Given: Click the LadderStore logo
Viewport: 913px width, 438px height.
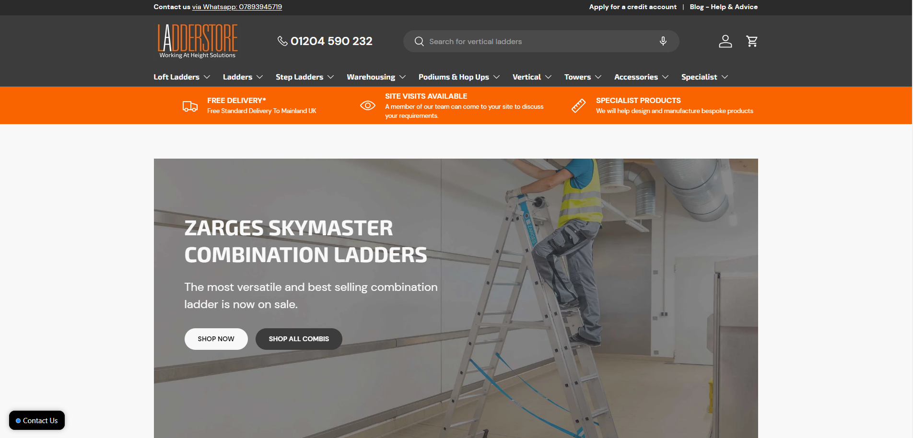Looking at the screenshot, I should click(x=198, y=41).
